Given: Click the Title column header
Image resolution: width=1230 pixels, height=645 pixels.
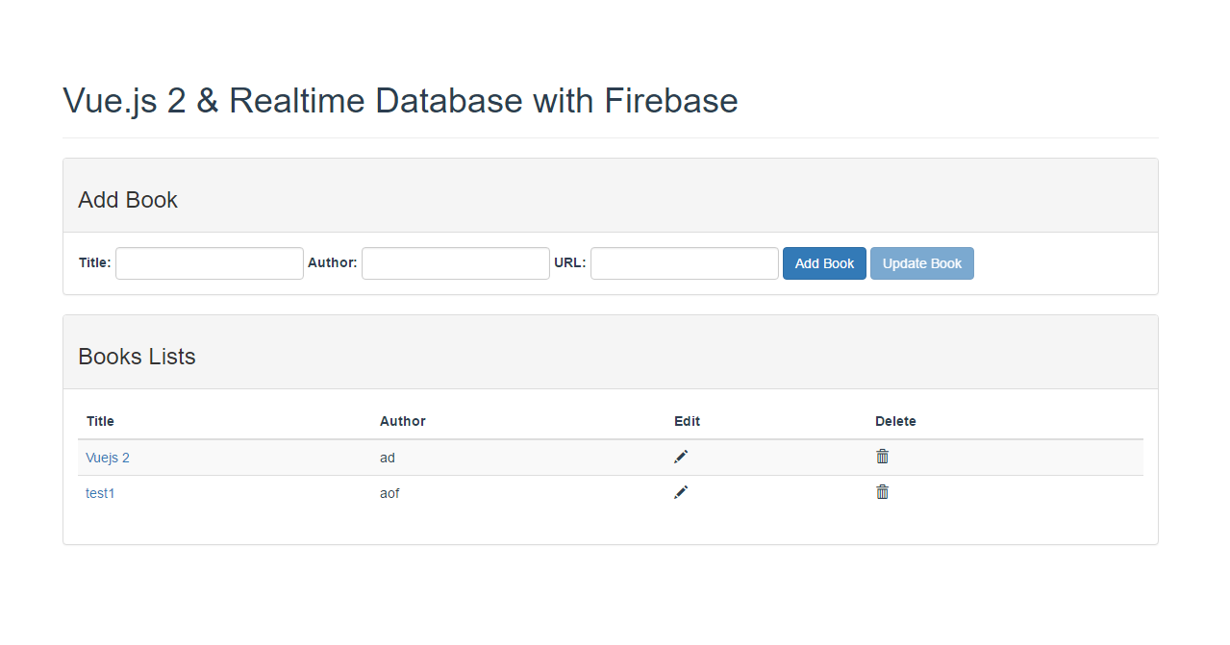Looking at the screenshot, I should click(100, 421).
